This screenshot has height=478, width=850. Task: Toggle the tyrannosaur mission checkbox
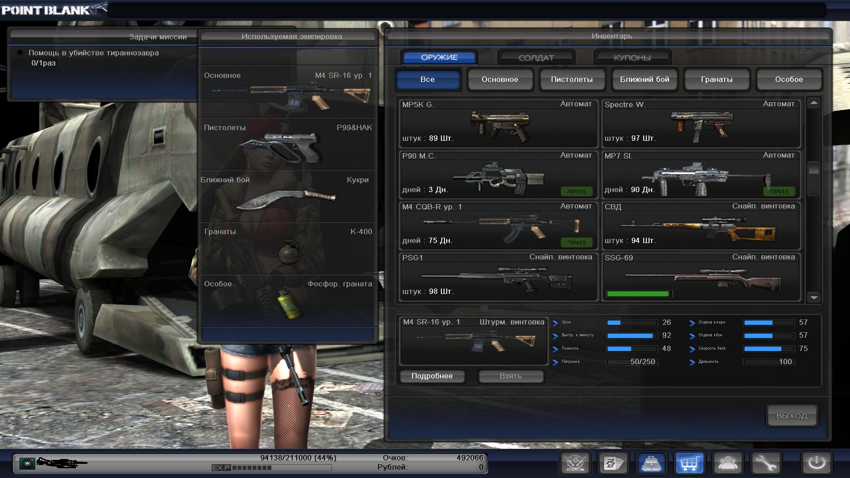19,53
